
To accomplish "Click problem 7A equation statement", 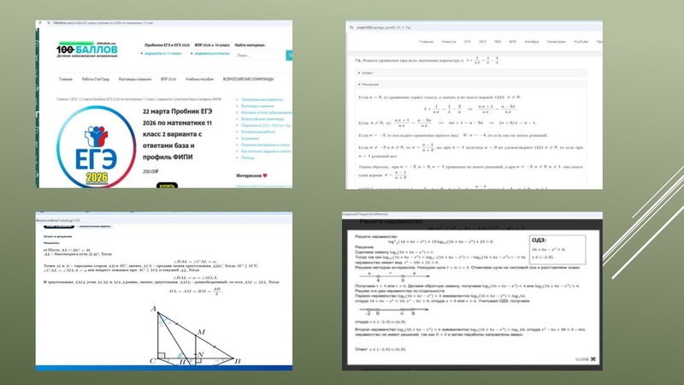I will pos(427,61).
